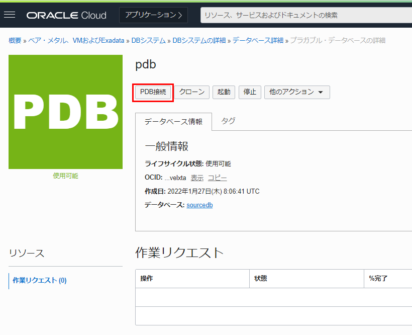Switch to the データベース情報 tab
This screenshot has width=412, height=335.
[173, 122]
